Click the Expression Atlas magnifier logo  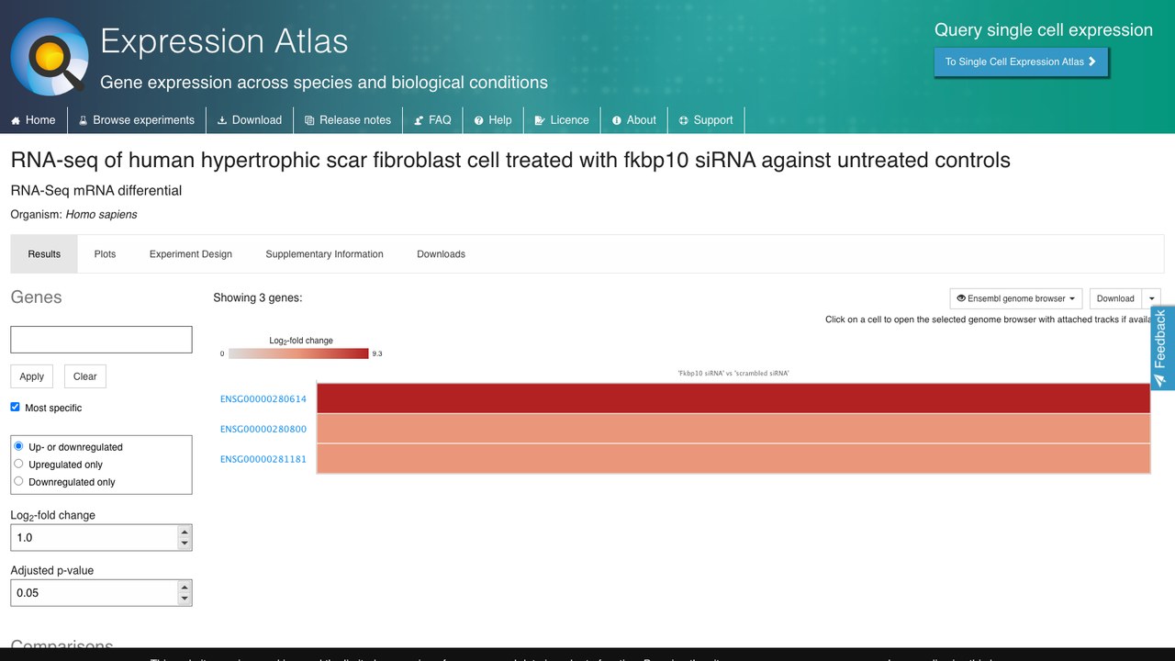(x=50, y=57)
